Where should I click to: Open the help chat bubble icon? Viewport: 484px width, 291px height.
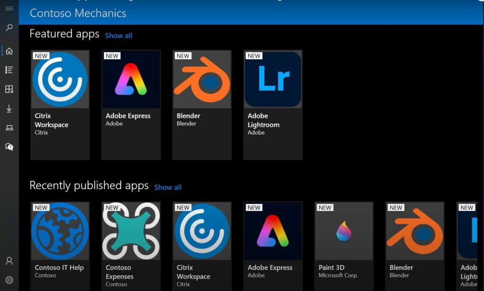coord(9,147)
